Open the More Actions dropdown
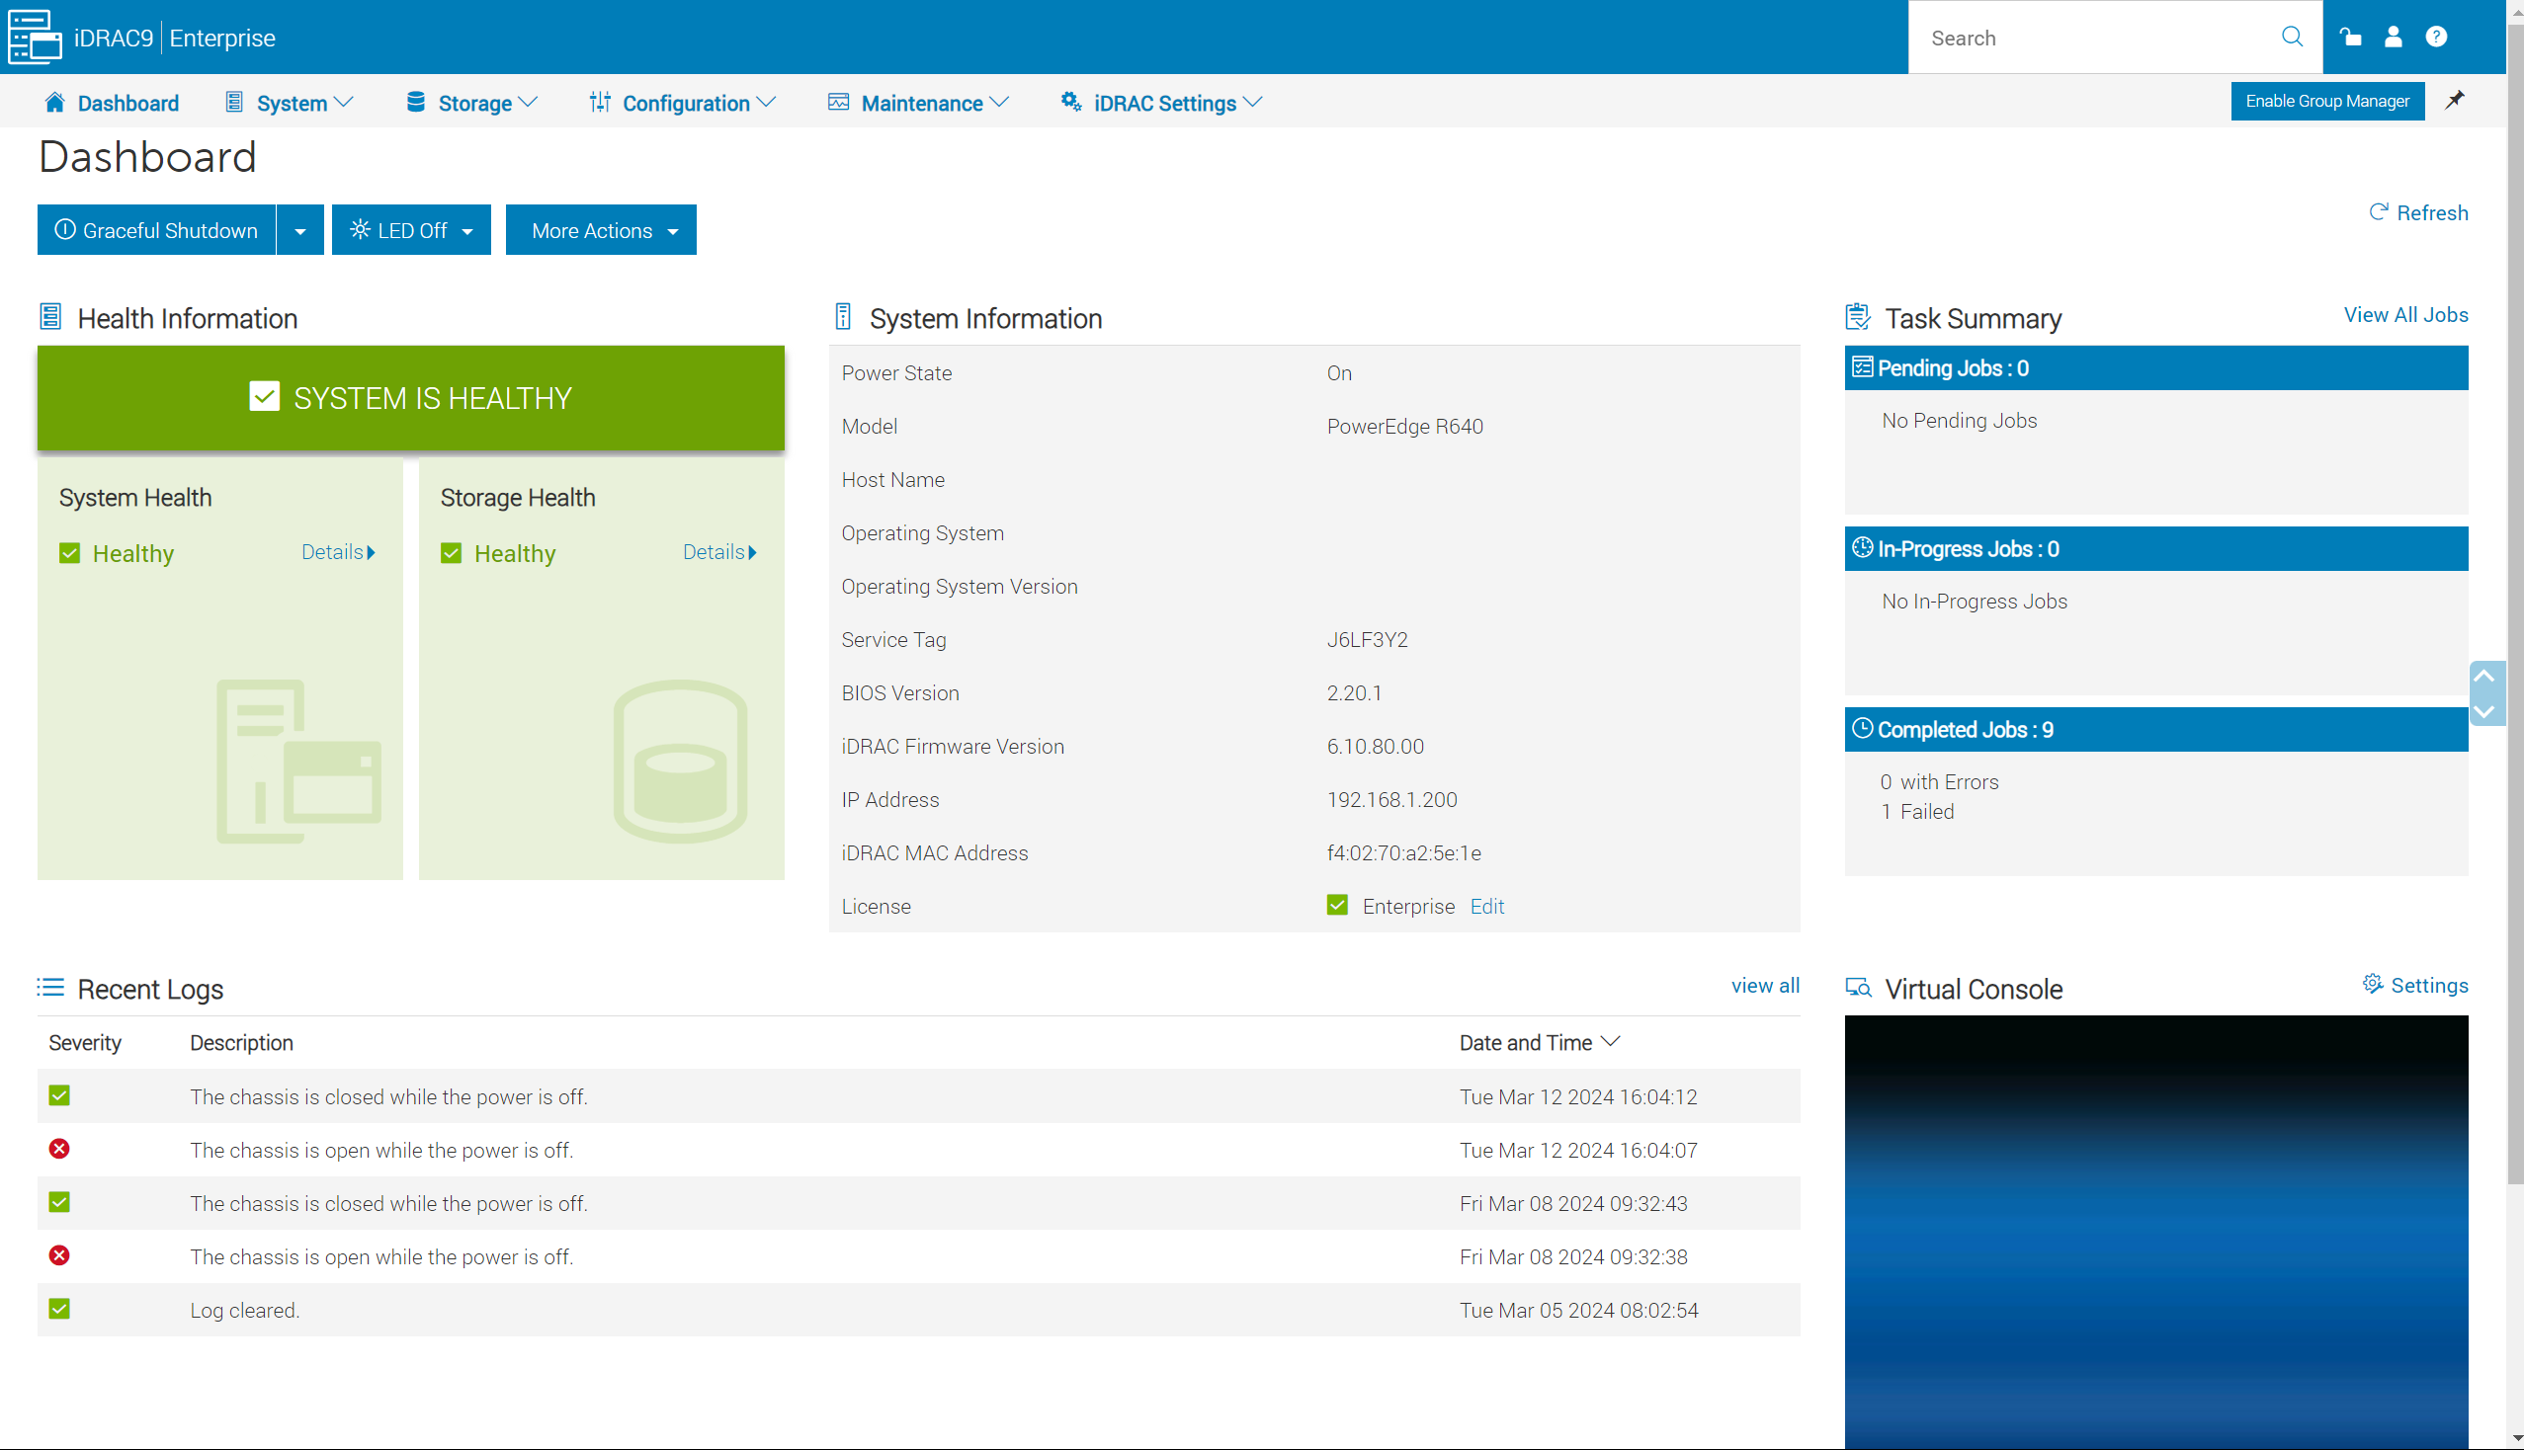The height and width of the screenshot is (1450, 2524). coord(601,230)
